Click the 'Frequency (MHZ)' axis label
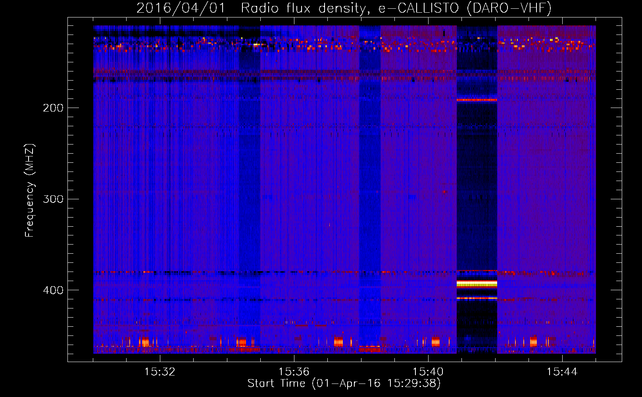The width and height of the screenshot is (642, 397). pyautogui.click(x=30, y=191)
